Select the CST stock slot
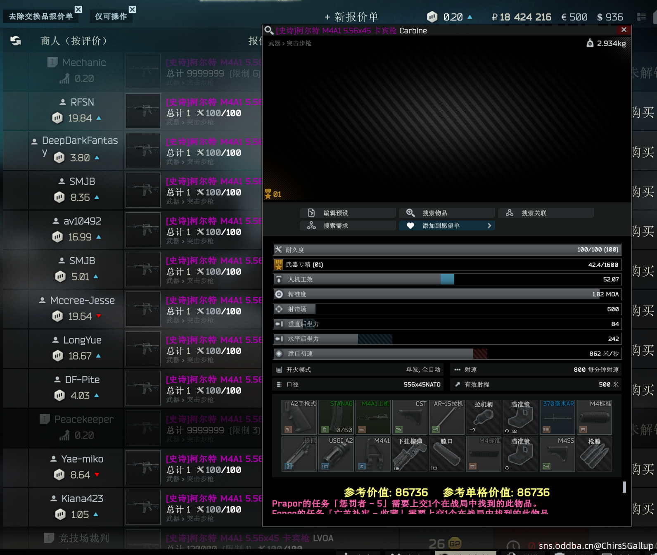This screenshot has width=657, height=555. pos(410,417)
